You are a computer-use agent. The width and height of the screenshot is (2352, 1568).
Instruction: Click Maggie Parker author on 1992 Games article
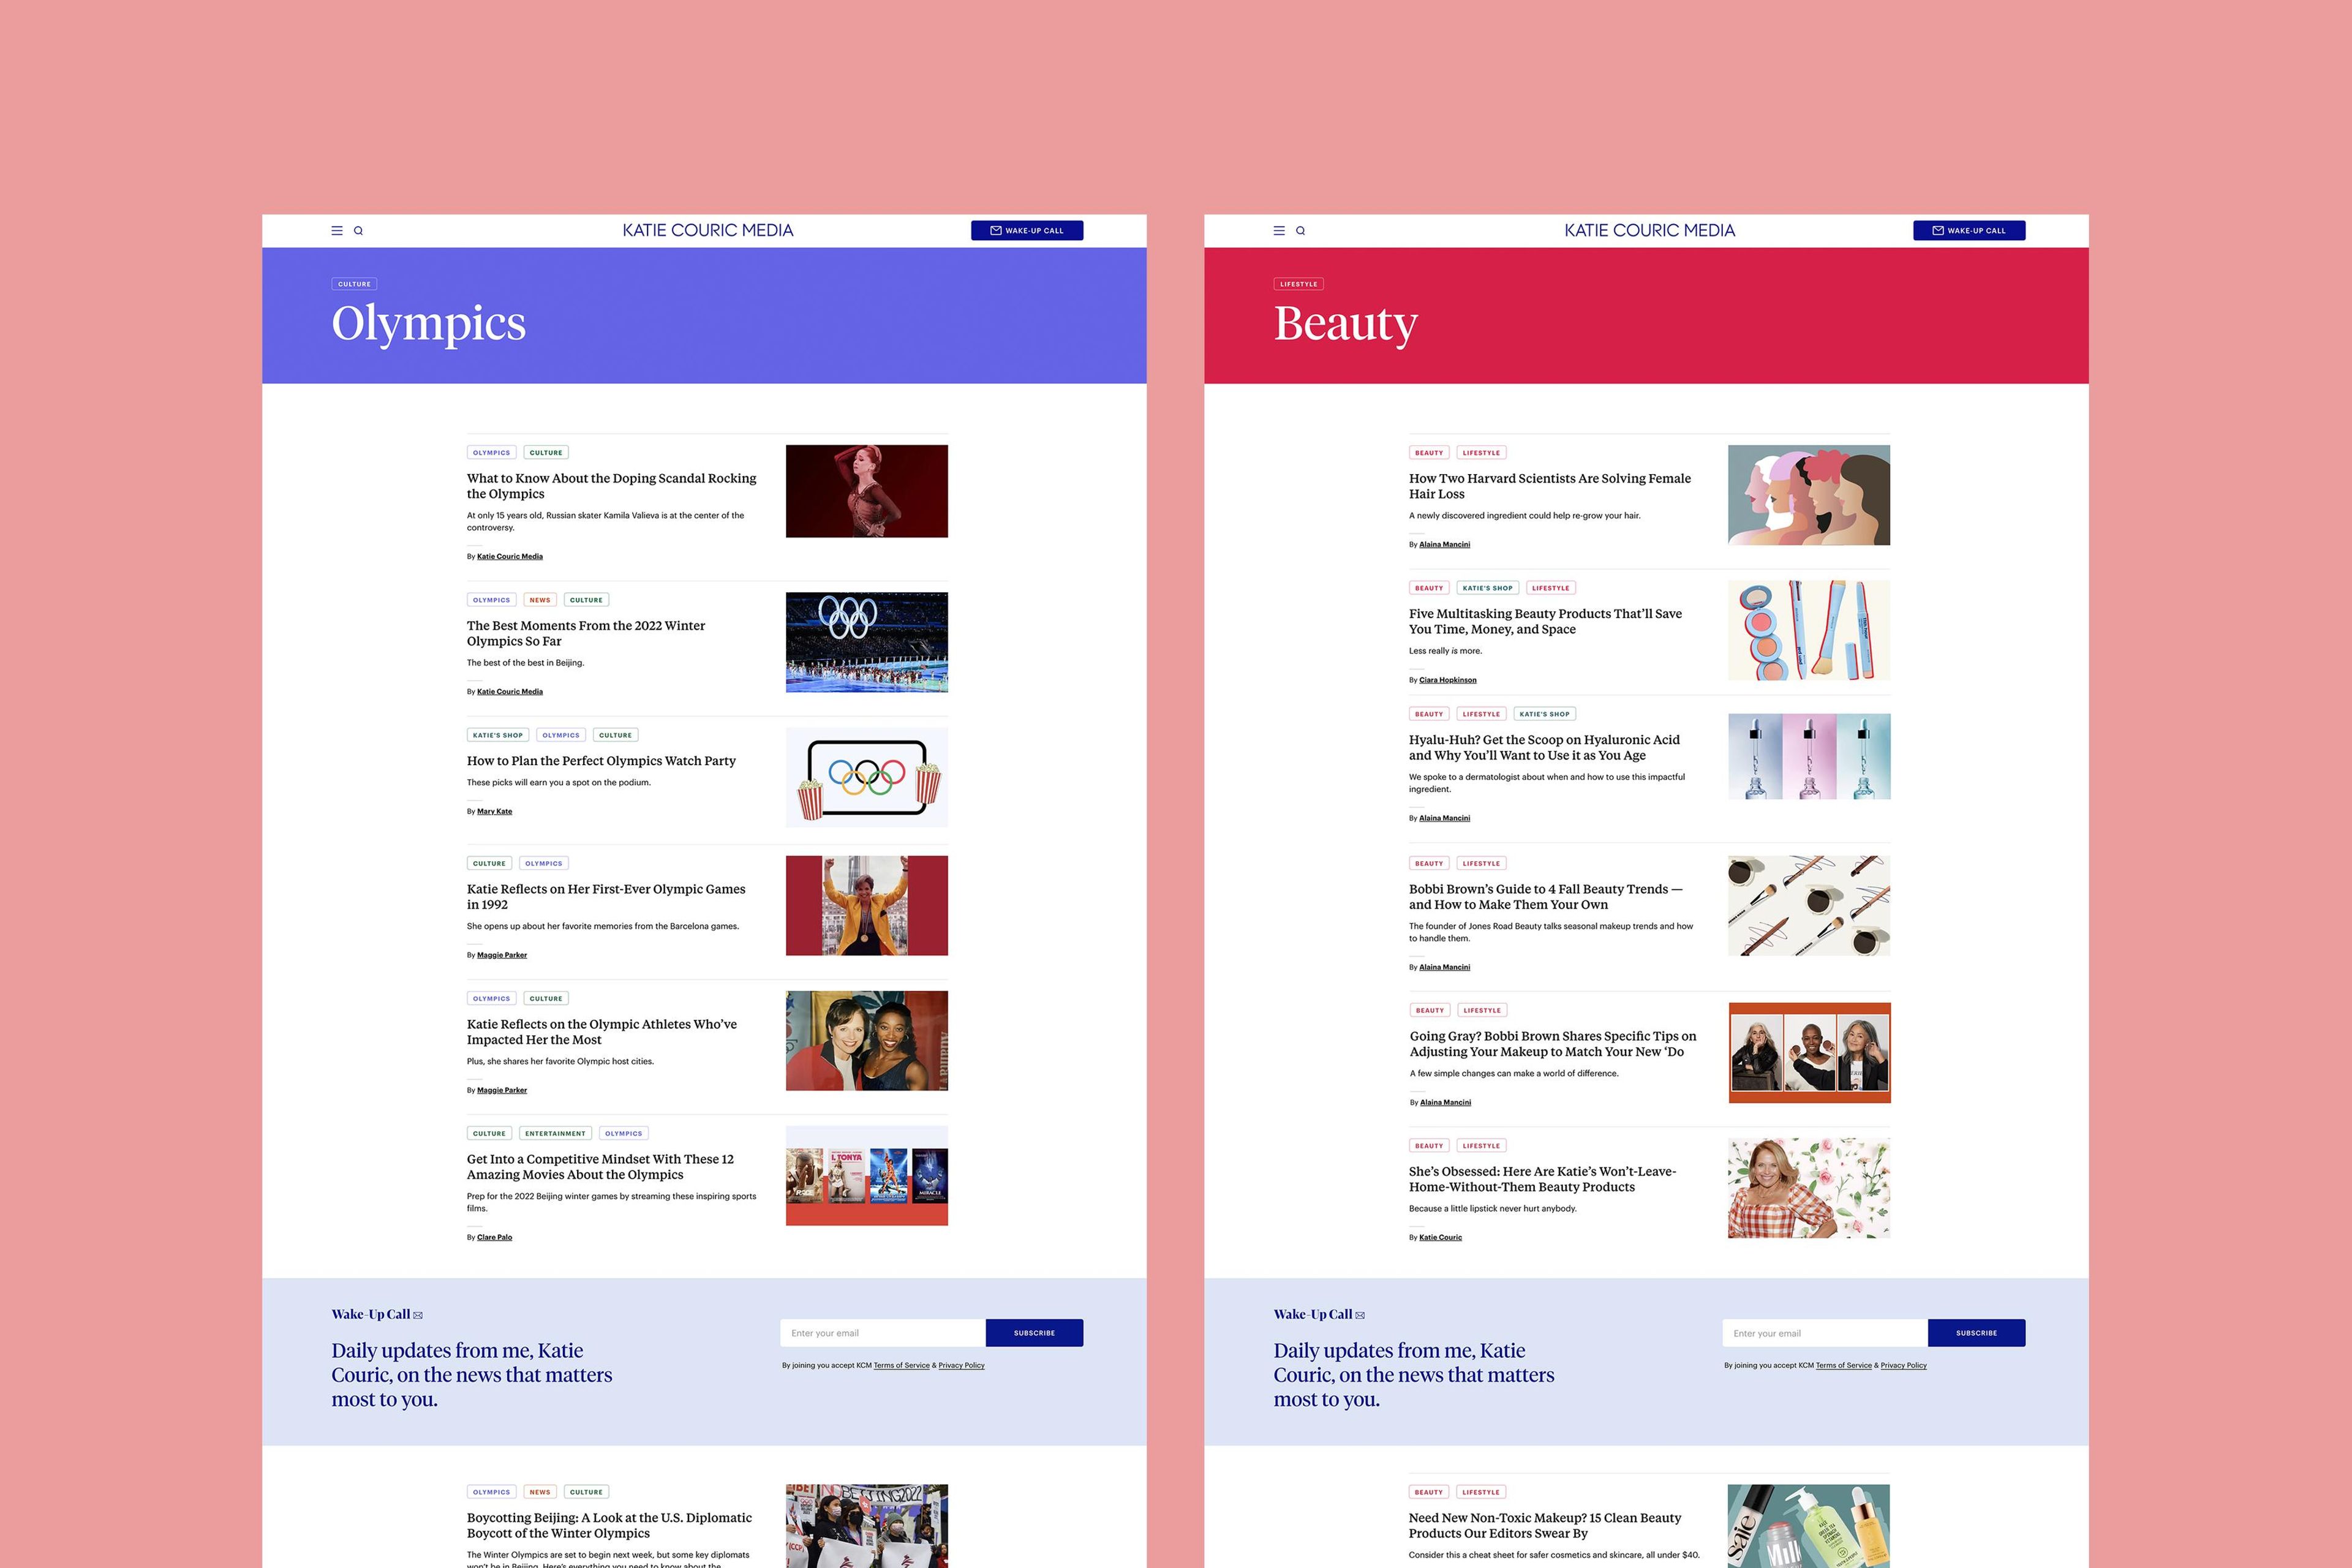pos(502,955)
